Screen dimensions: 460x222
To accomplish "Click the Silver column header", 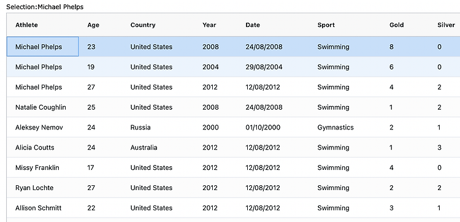I will tap(444, 25).
